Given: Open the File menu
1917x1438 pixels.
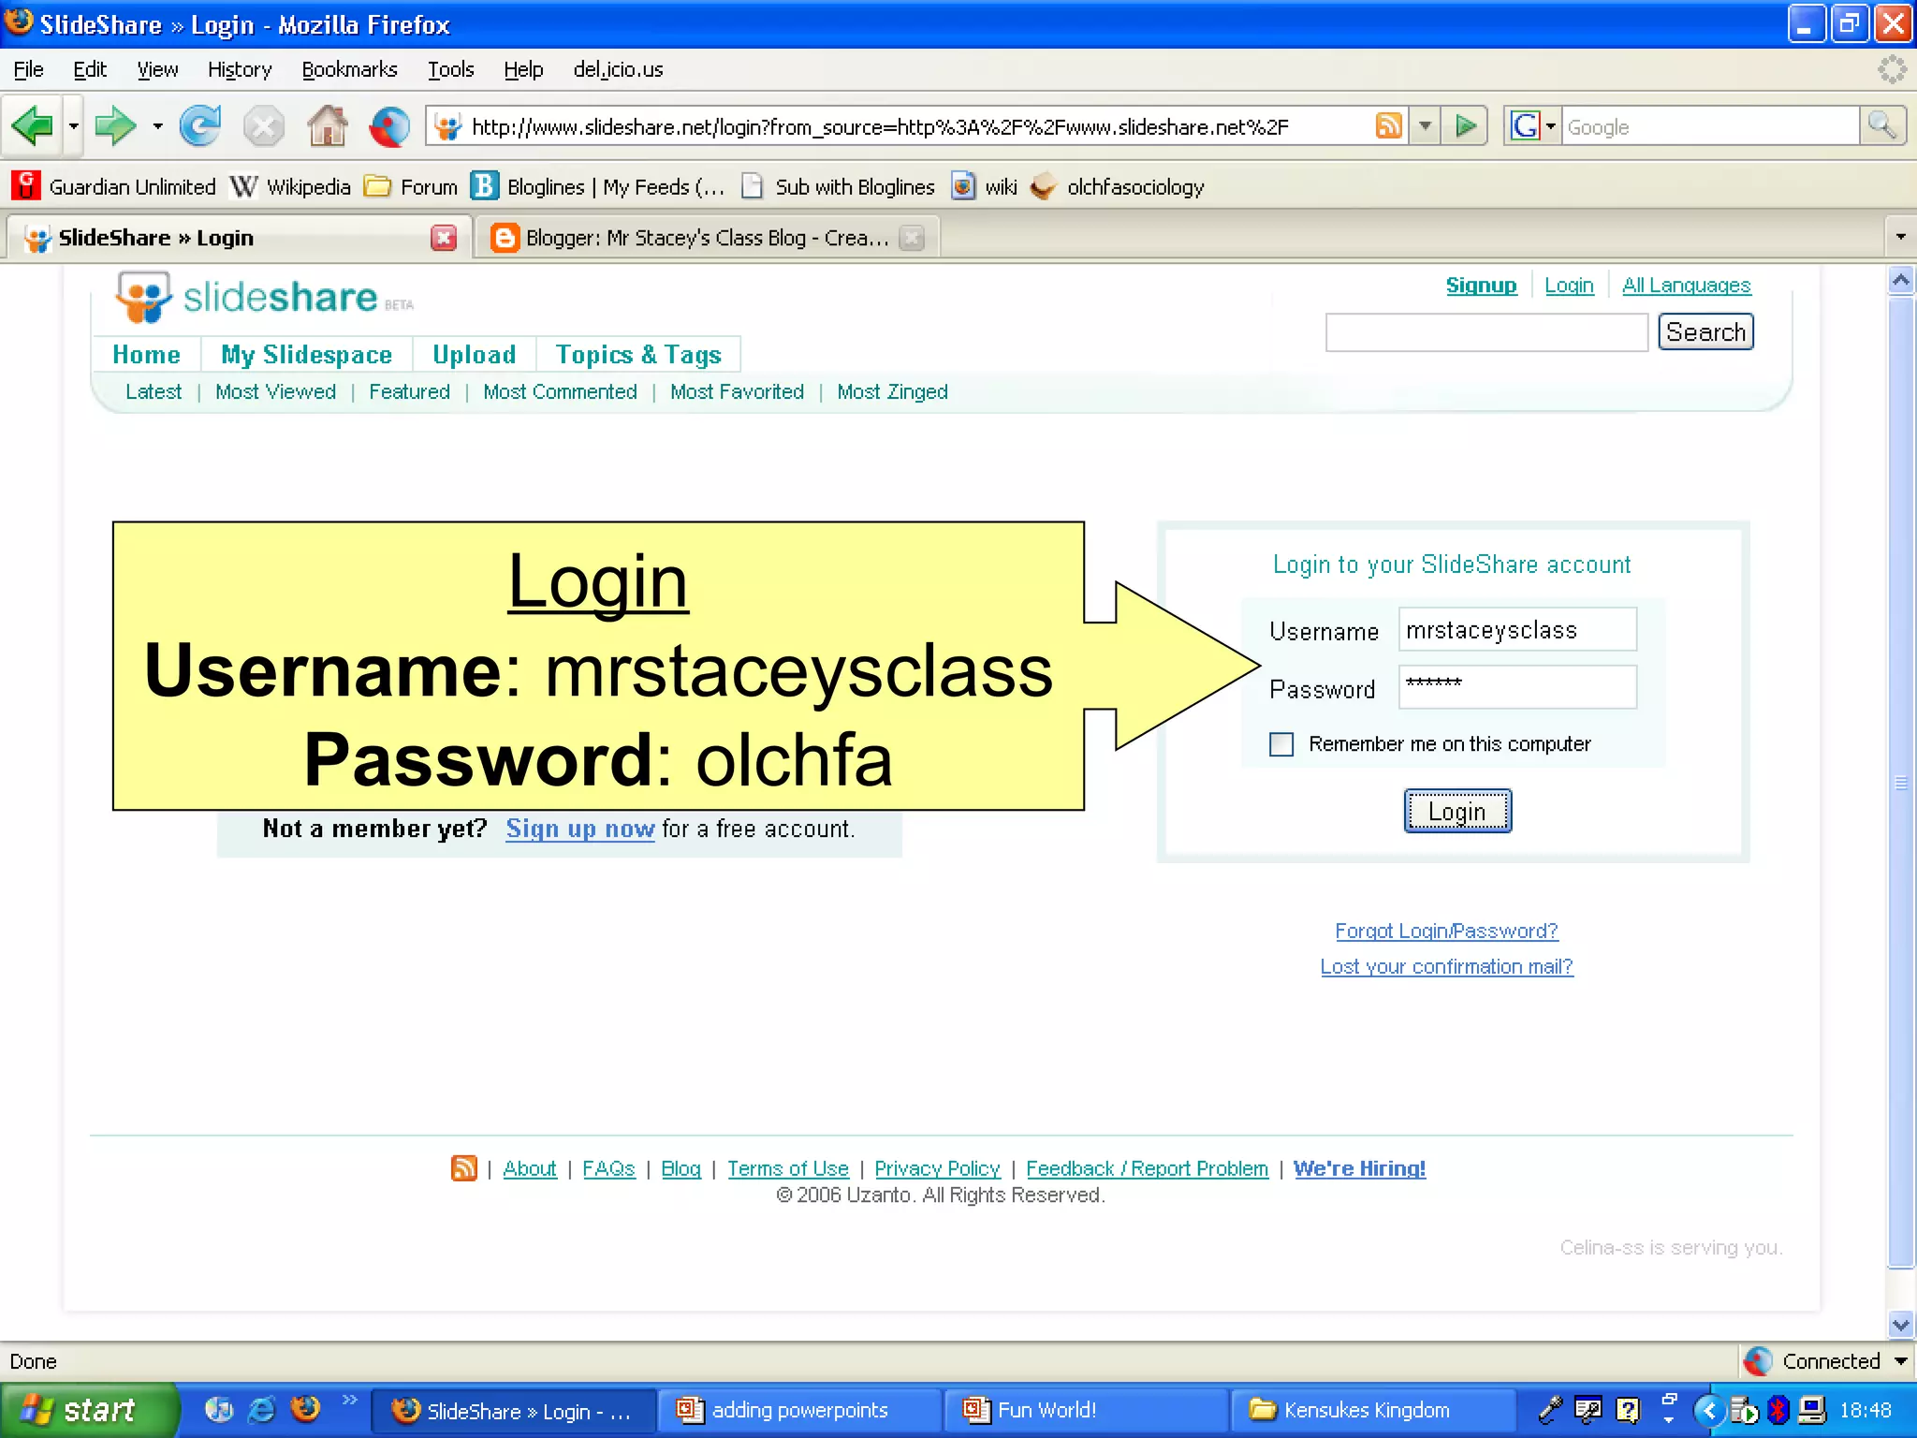Looking at the screenshot, I should [28, 69].
